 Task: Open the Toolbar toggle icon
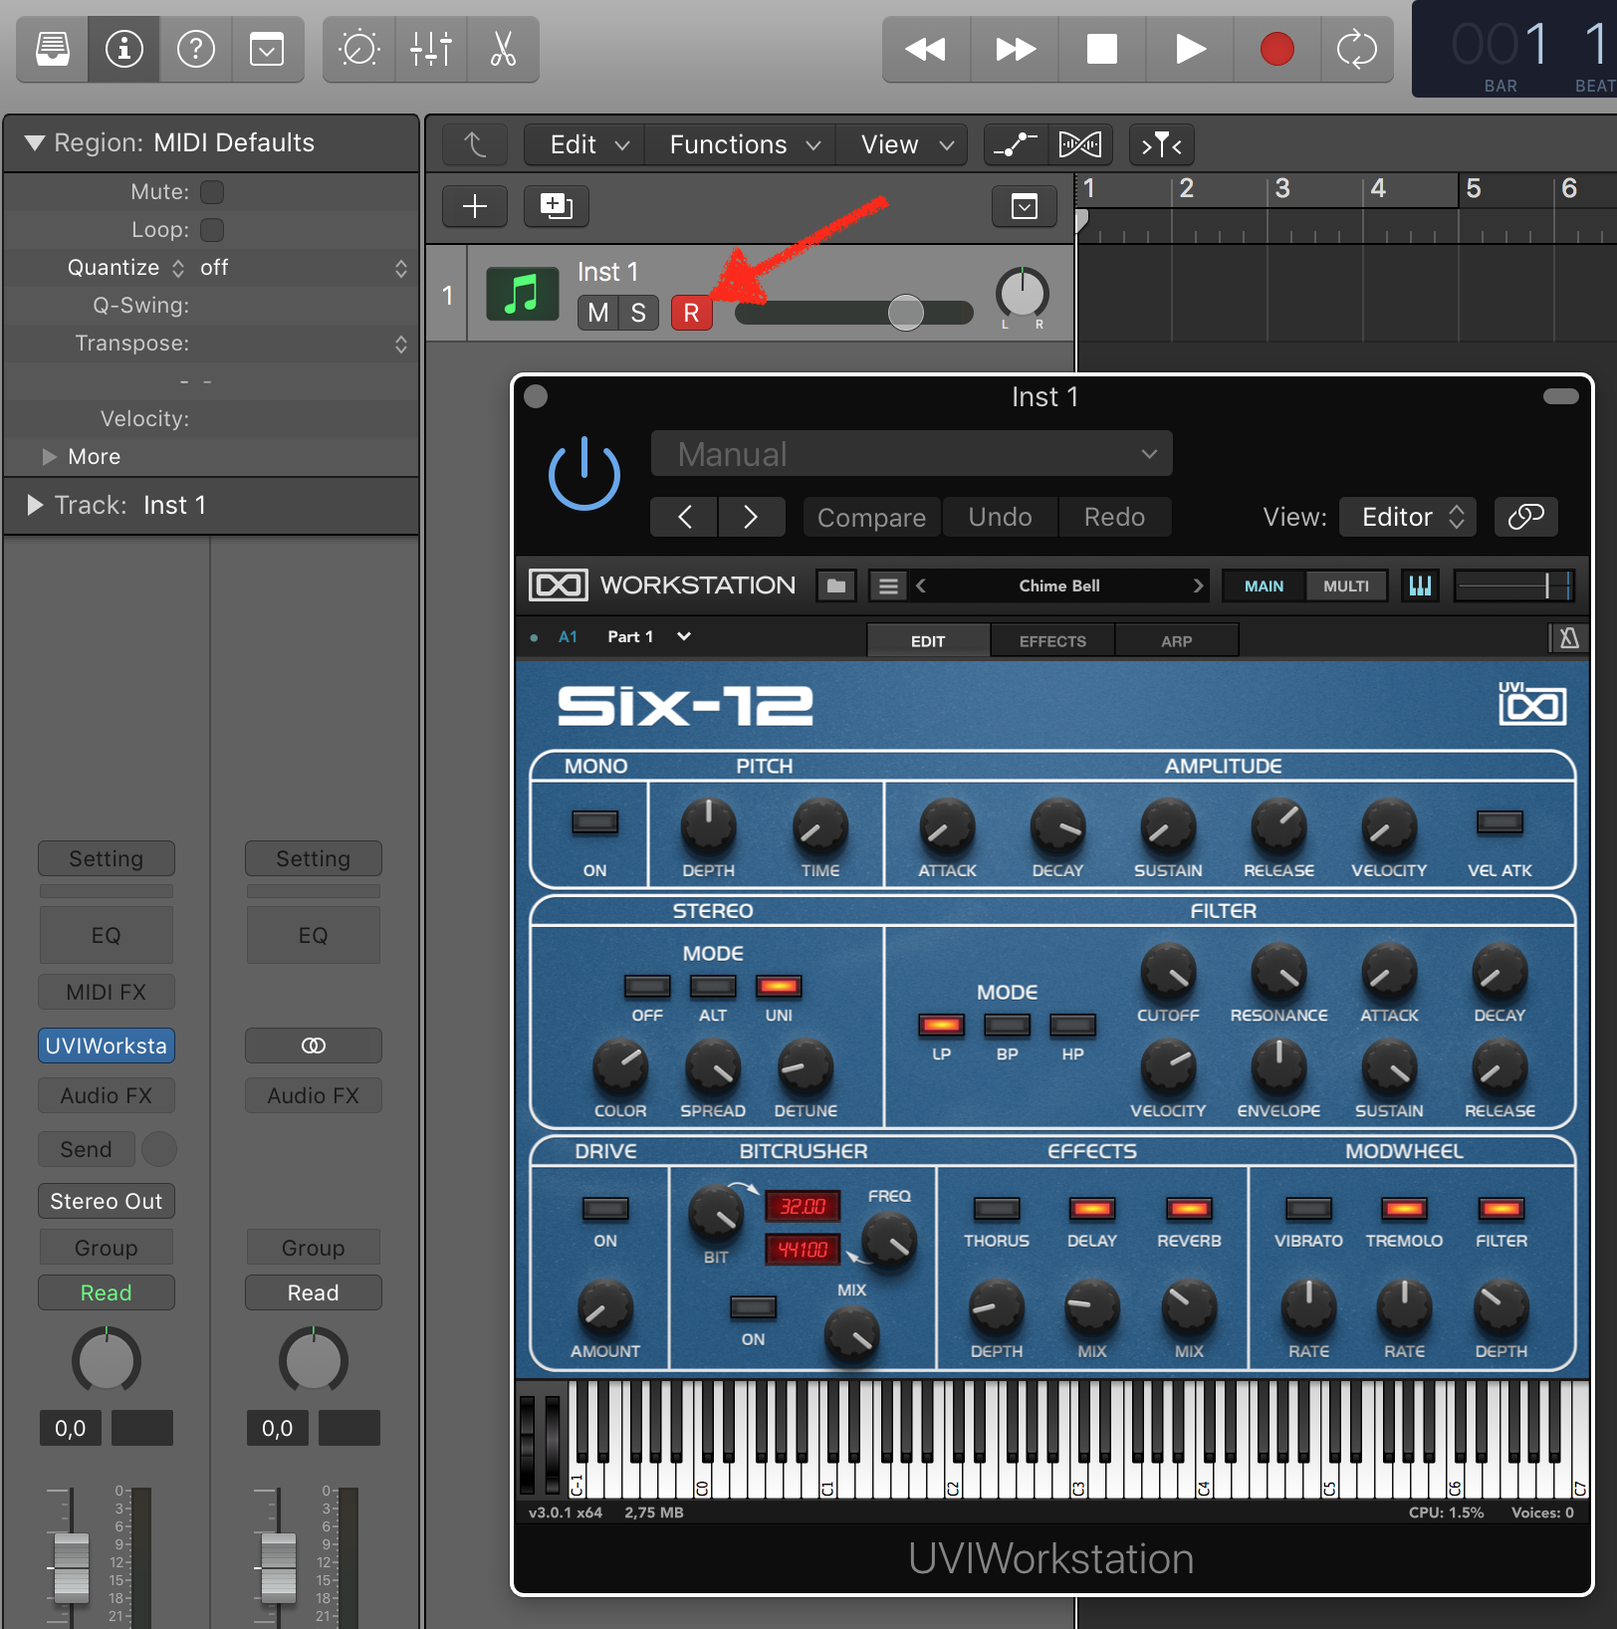pyautogui.click(x=267, y=49)
